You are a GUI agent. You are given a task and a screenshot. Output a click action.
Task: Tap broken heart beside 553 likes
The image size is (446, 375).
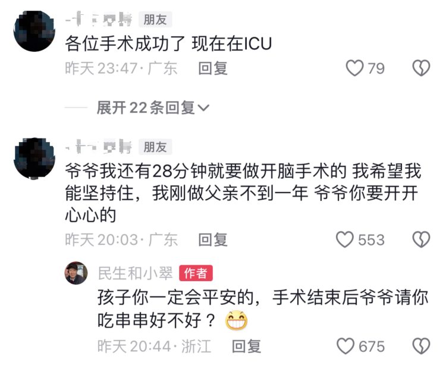[421, 240]
